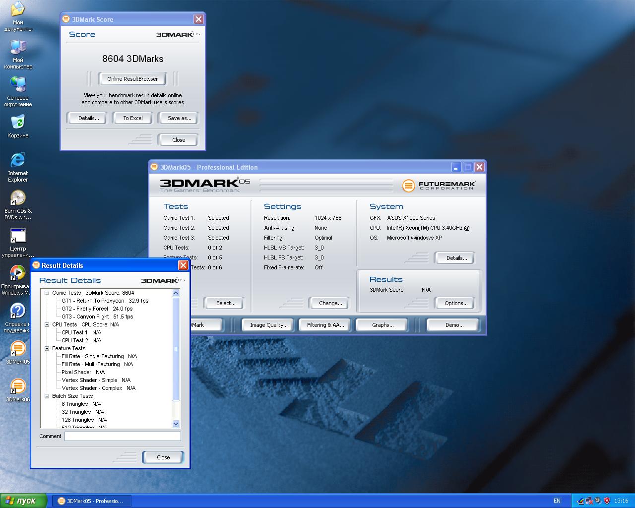Image resolution: width=635 pixels, height=508 pixels.
Task: Open the пуск Start menu
Action: [23, 501]
